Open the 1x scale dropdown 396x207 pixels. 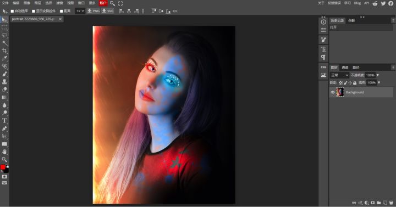click(80, 11)
